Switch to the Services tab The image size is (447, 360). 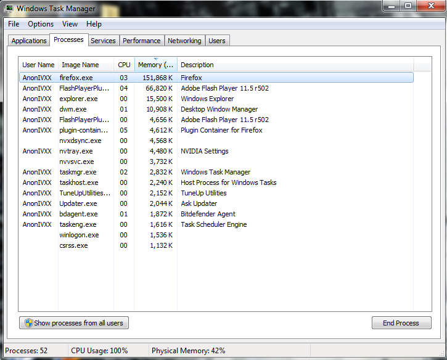(103, 41)
